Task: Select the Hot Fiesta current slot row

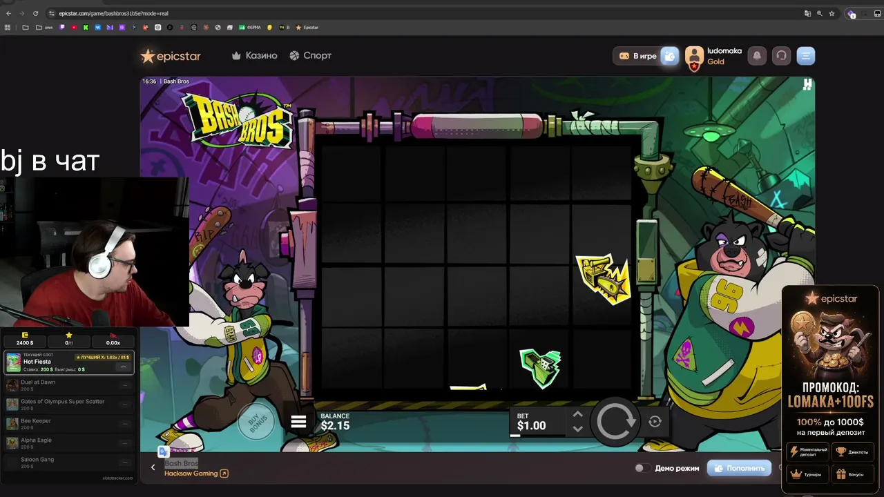Action: 68,362
